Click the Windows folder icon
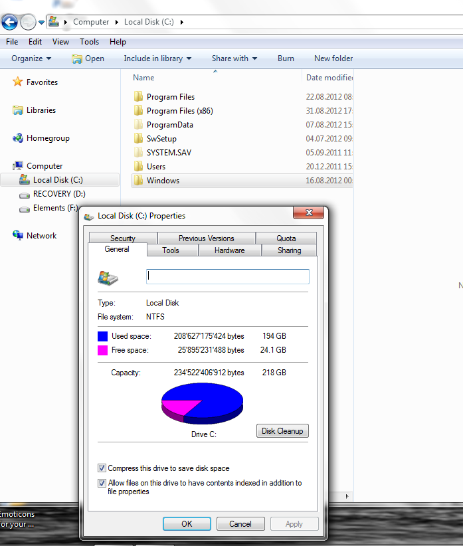Image resolution: width=463 pixels, height=546 pixels. tap(138, 180)
